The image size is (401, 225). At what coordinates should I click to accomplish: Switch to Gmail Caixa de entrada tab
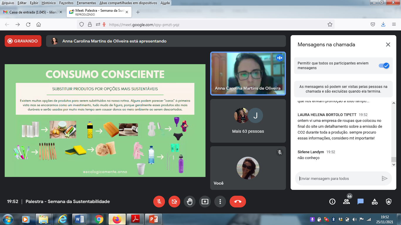pos(32,12)
